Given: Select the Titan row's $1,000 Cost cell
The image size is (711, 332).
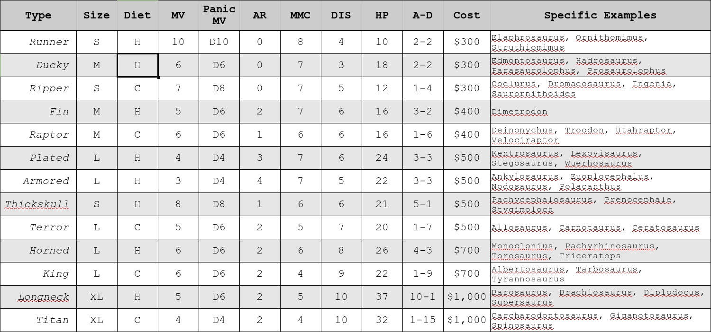Looking at the screenshot, I should click(466, 320).
